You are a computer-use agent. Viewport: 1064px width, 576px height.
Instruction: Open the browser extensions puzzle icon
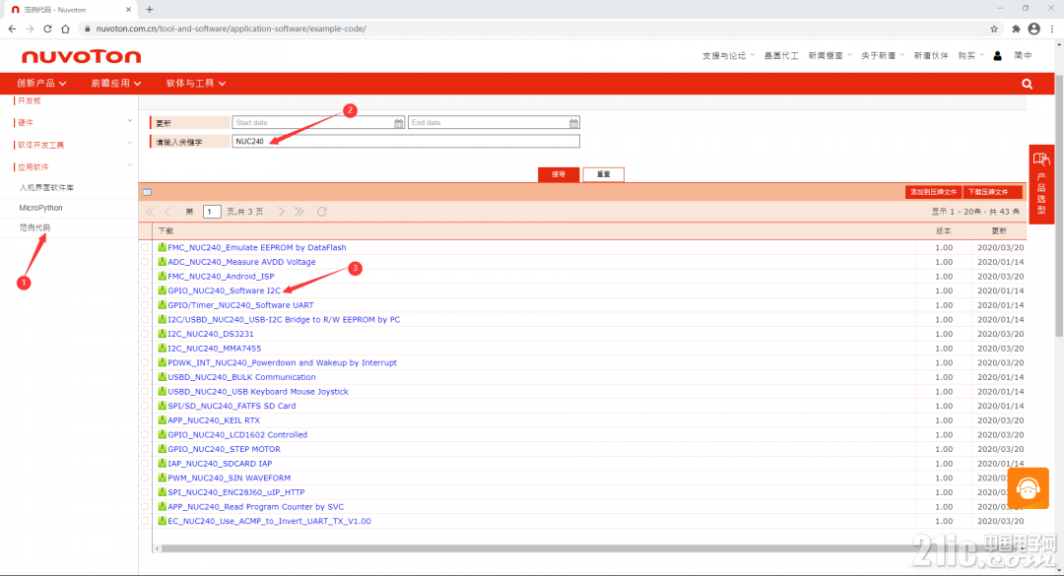click(x=1016, y=29)
